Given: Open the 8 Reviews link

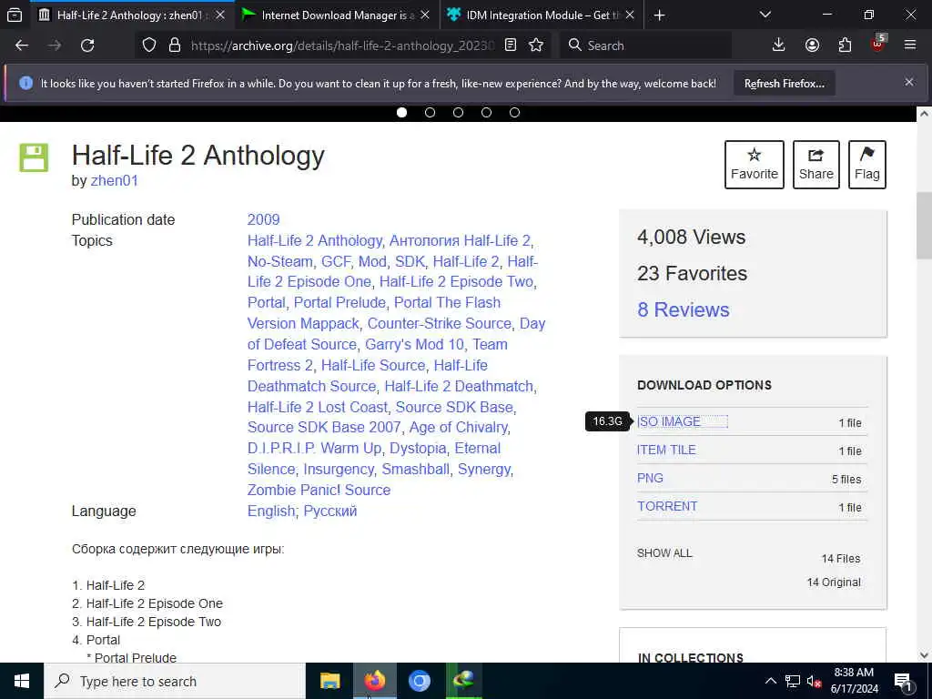Looking at the screenshot, I should [x=684, y=309].
